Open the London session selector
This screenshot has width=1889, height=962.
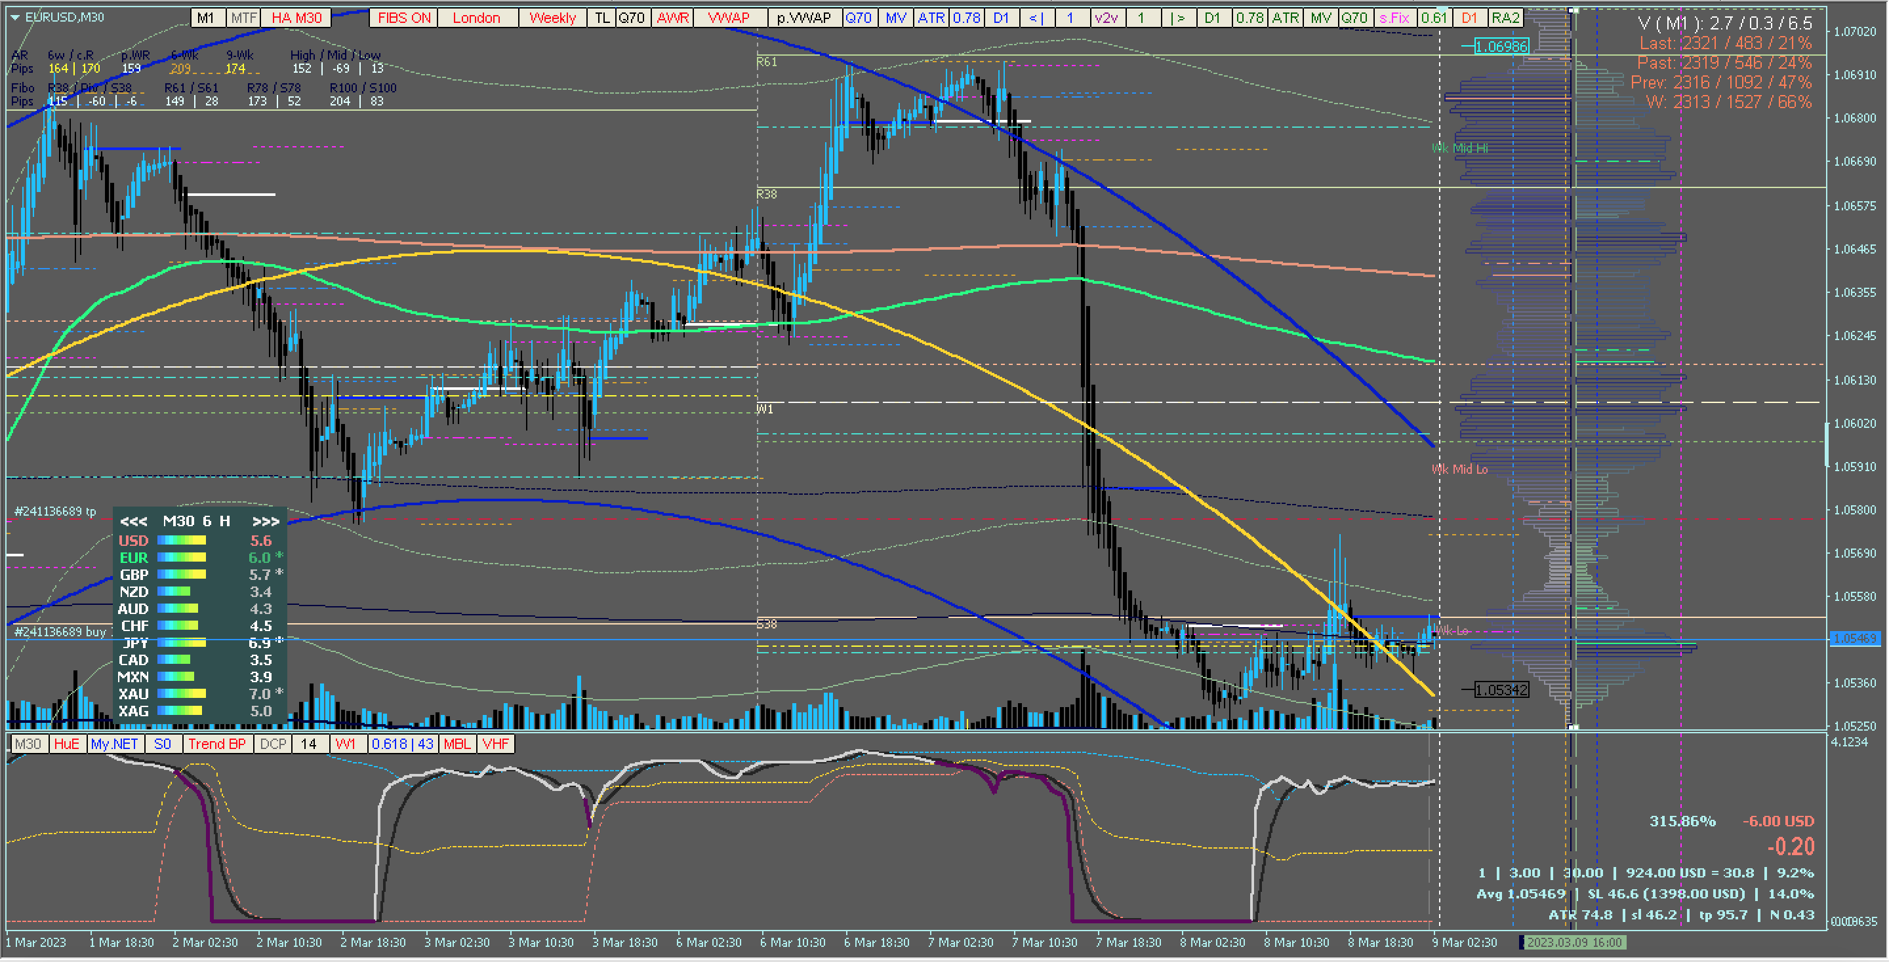tap(476, 18)
